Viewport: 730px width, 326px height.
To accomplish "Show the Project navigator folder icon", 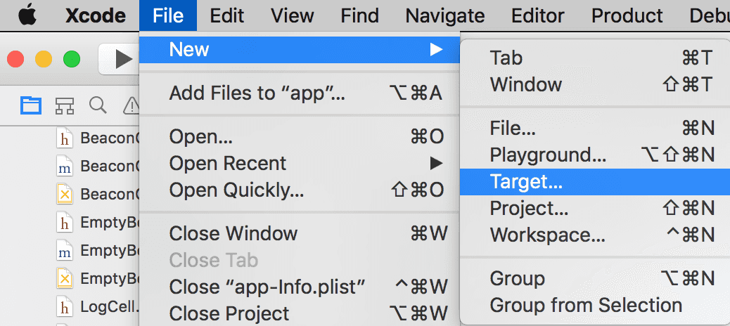I will point(30,106).
